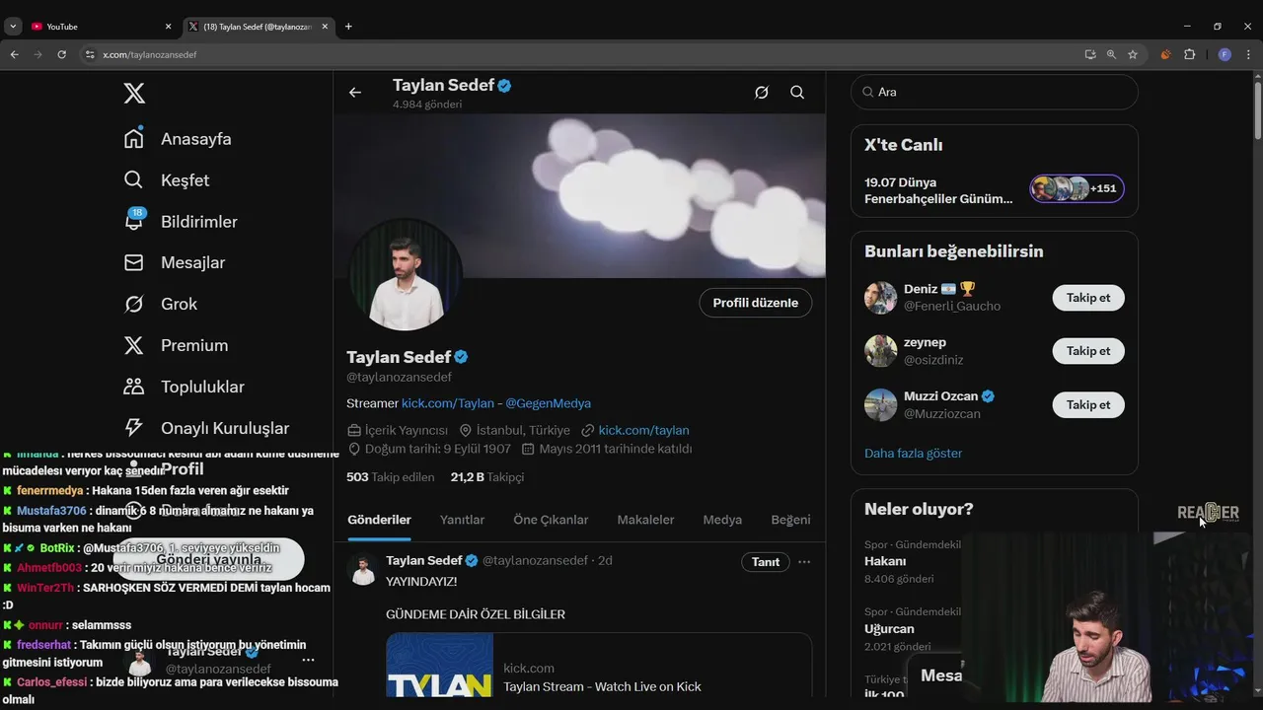Image resolution: width=1263 pixels, height=710 pixels.
Task: Open profile avatar photo
Action: [405, 276]
